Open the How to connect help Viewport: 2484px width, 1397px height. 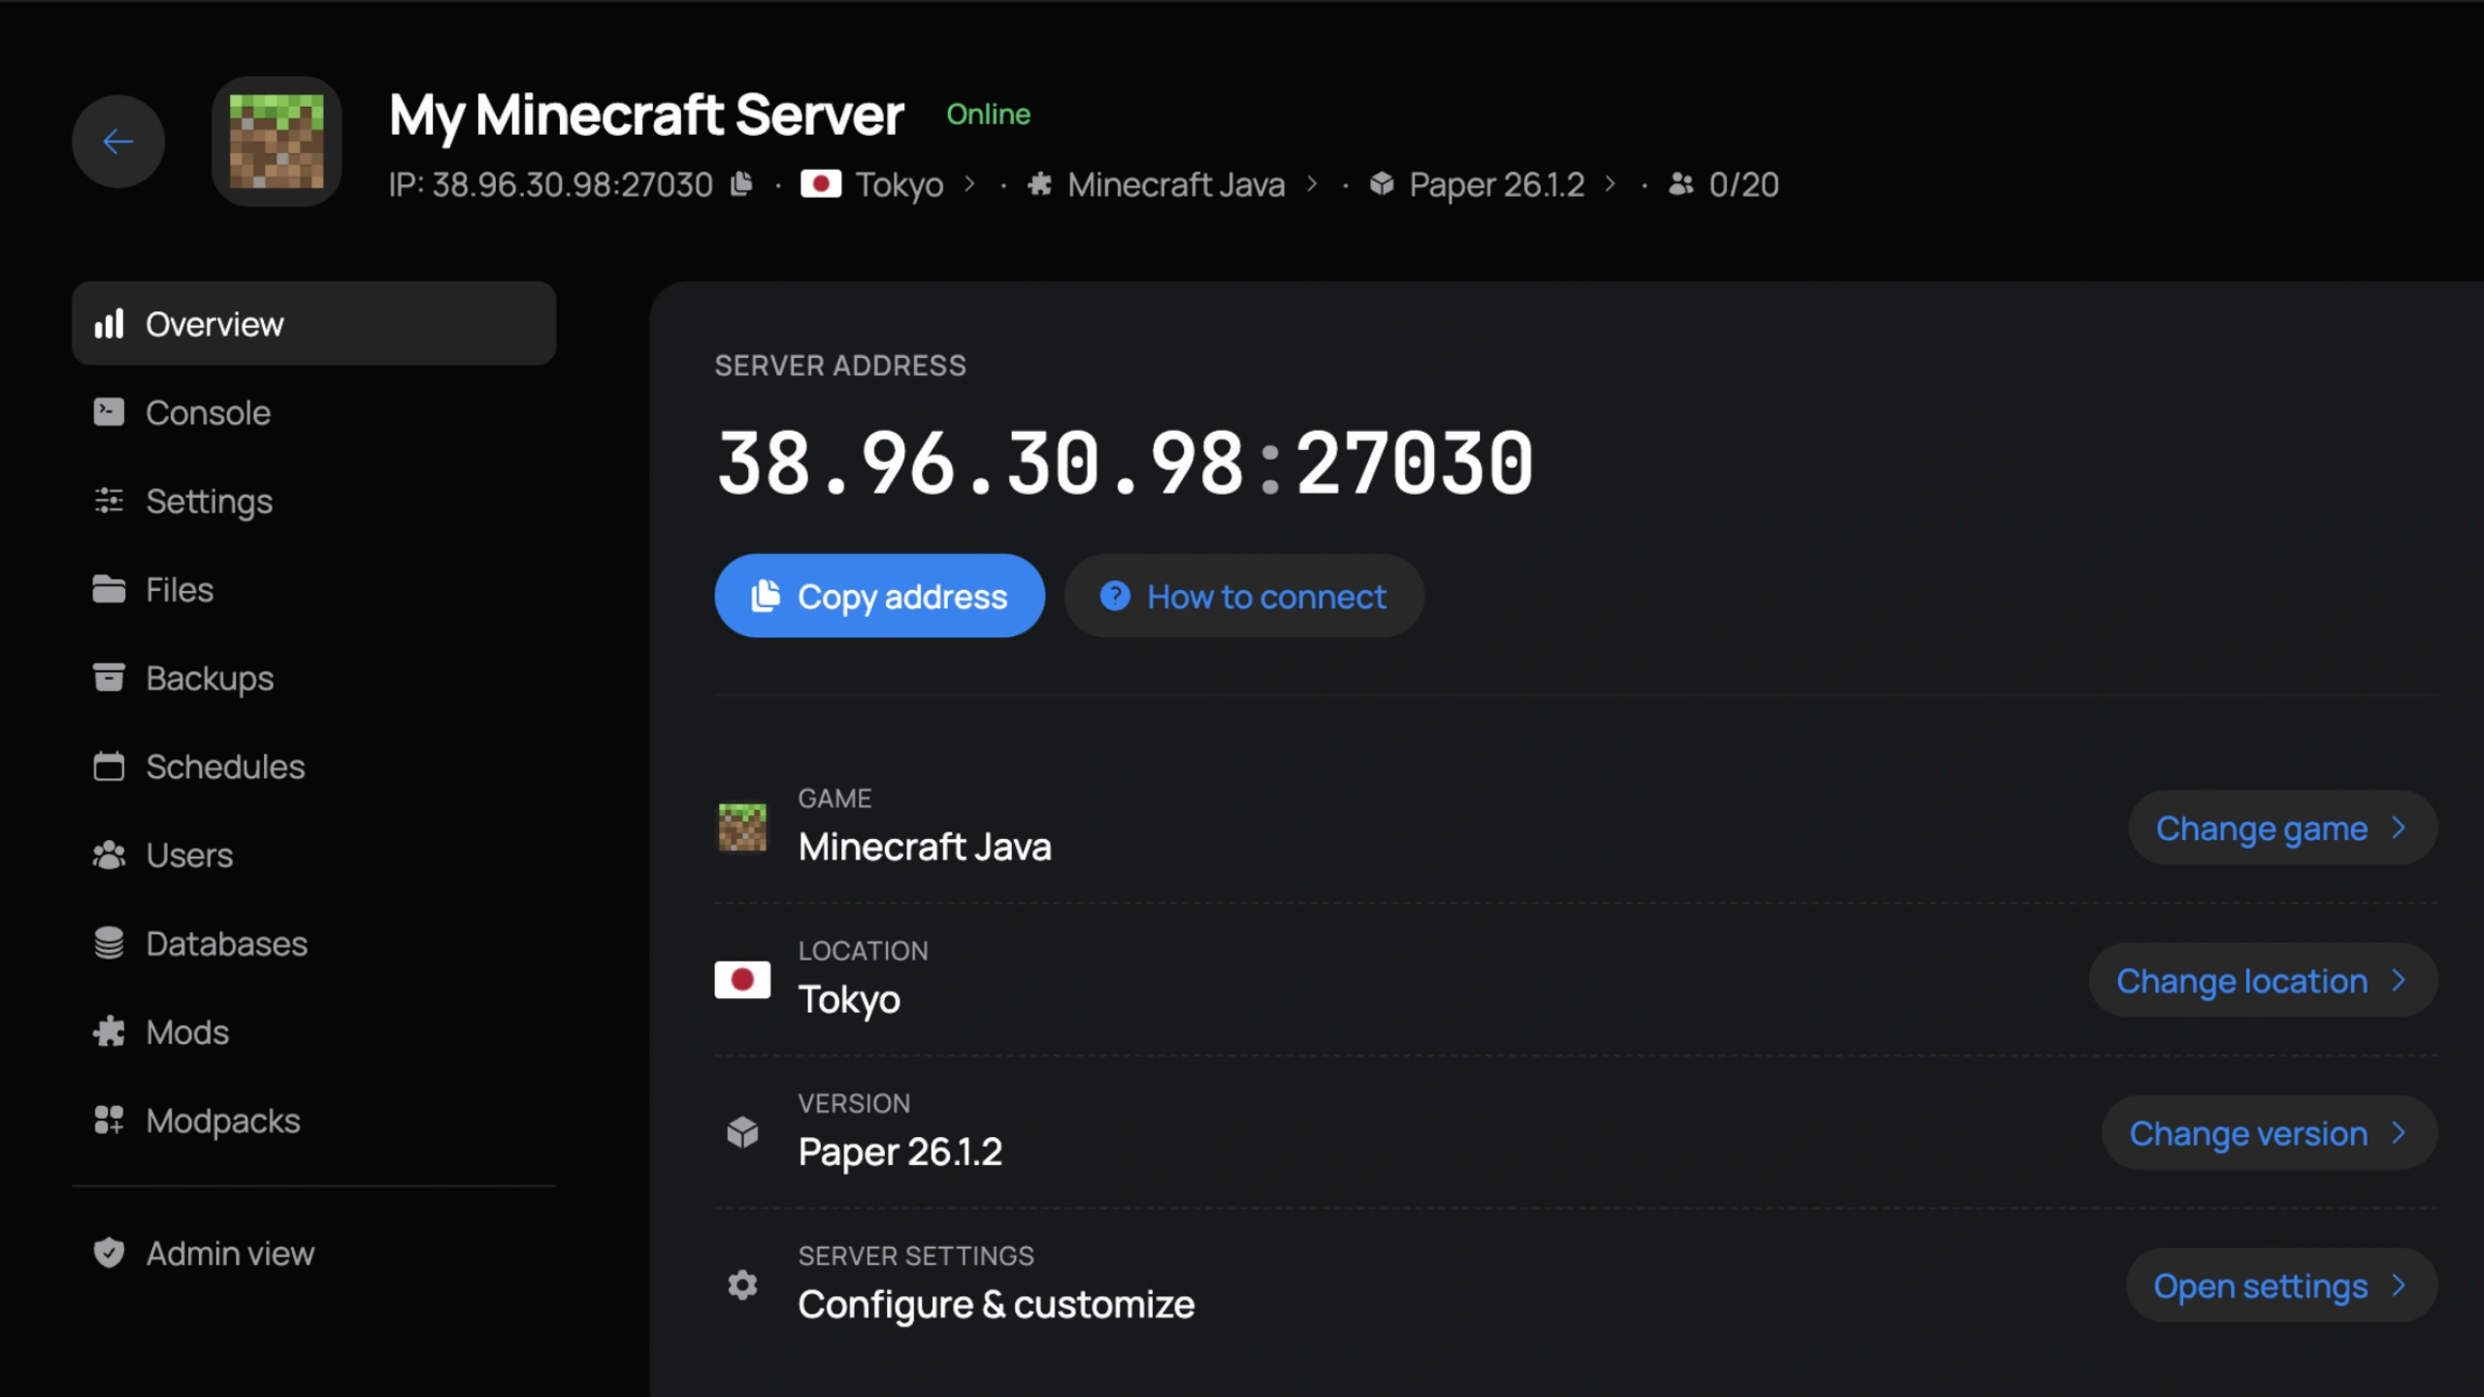(x=1244, y=596)
